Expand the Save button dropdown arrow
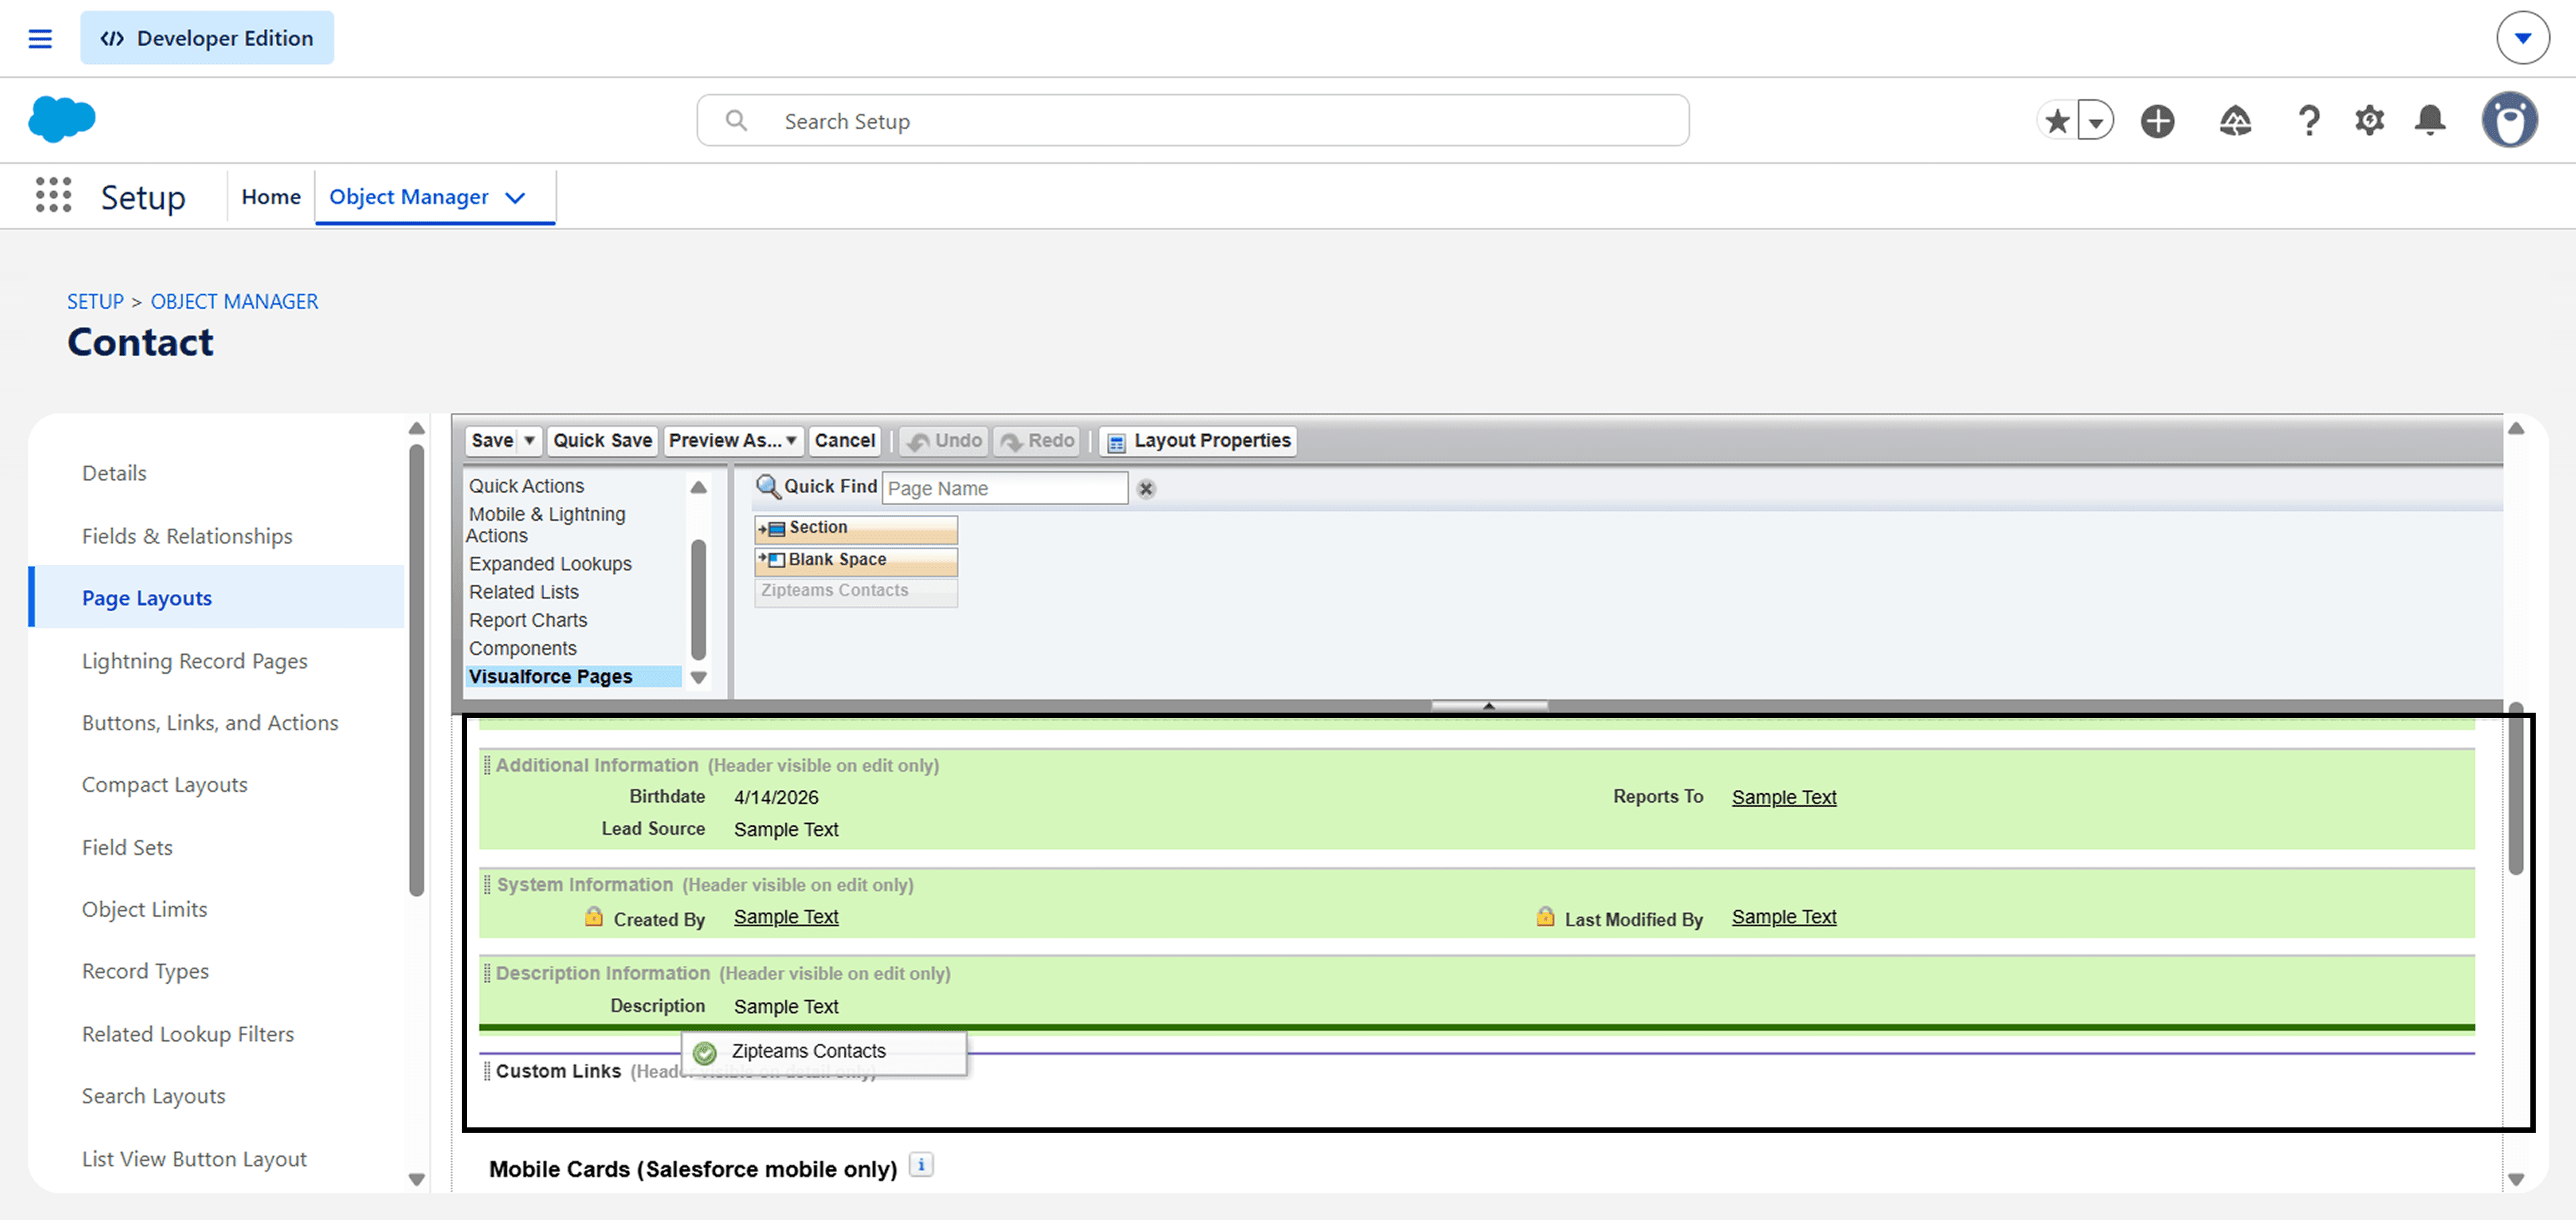This screenshot has width=2576, height=1220. point(529,440)
